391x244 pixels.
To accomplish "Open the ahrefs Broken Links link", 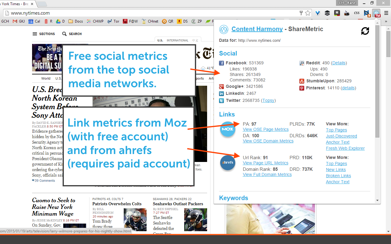I will [x=338, y=176].
